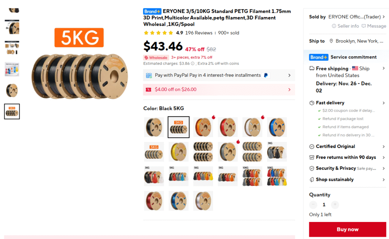Expand the PayPal installments option
The height and width of the screenshot is (239, 389).
tap(219, 75)
